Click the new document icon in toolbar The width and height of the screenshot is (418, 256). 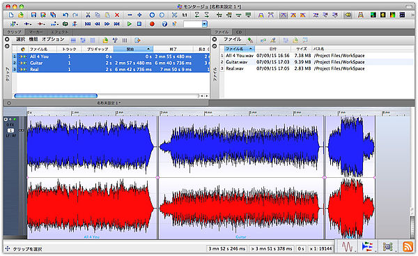[11, 15]
